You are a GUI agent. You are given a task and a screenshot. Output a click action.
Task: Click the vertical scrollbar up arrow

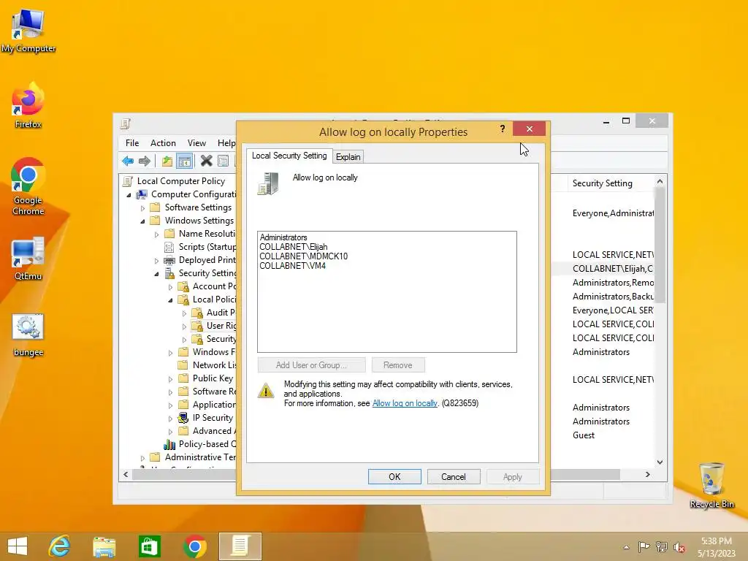point(660,181)
